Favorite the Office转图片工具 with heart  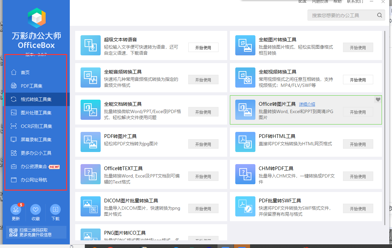(x=378, y=99)
